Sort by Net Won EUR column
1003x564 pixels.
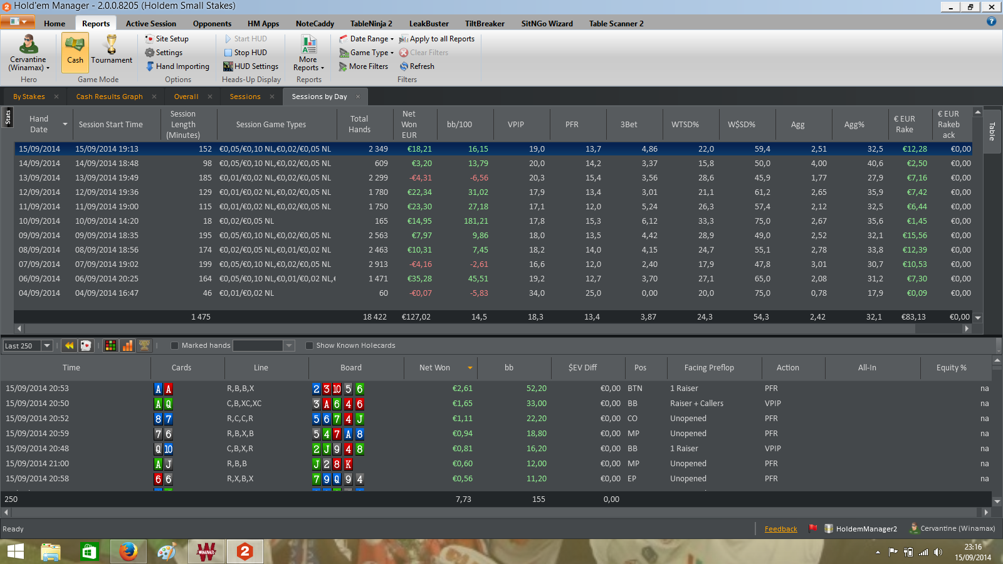(x=409, y=124)
